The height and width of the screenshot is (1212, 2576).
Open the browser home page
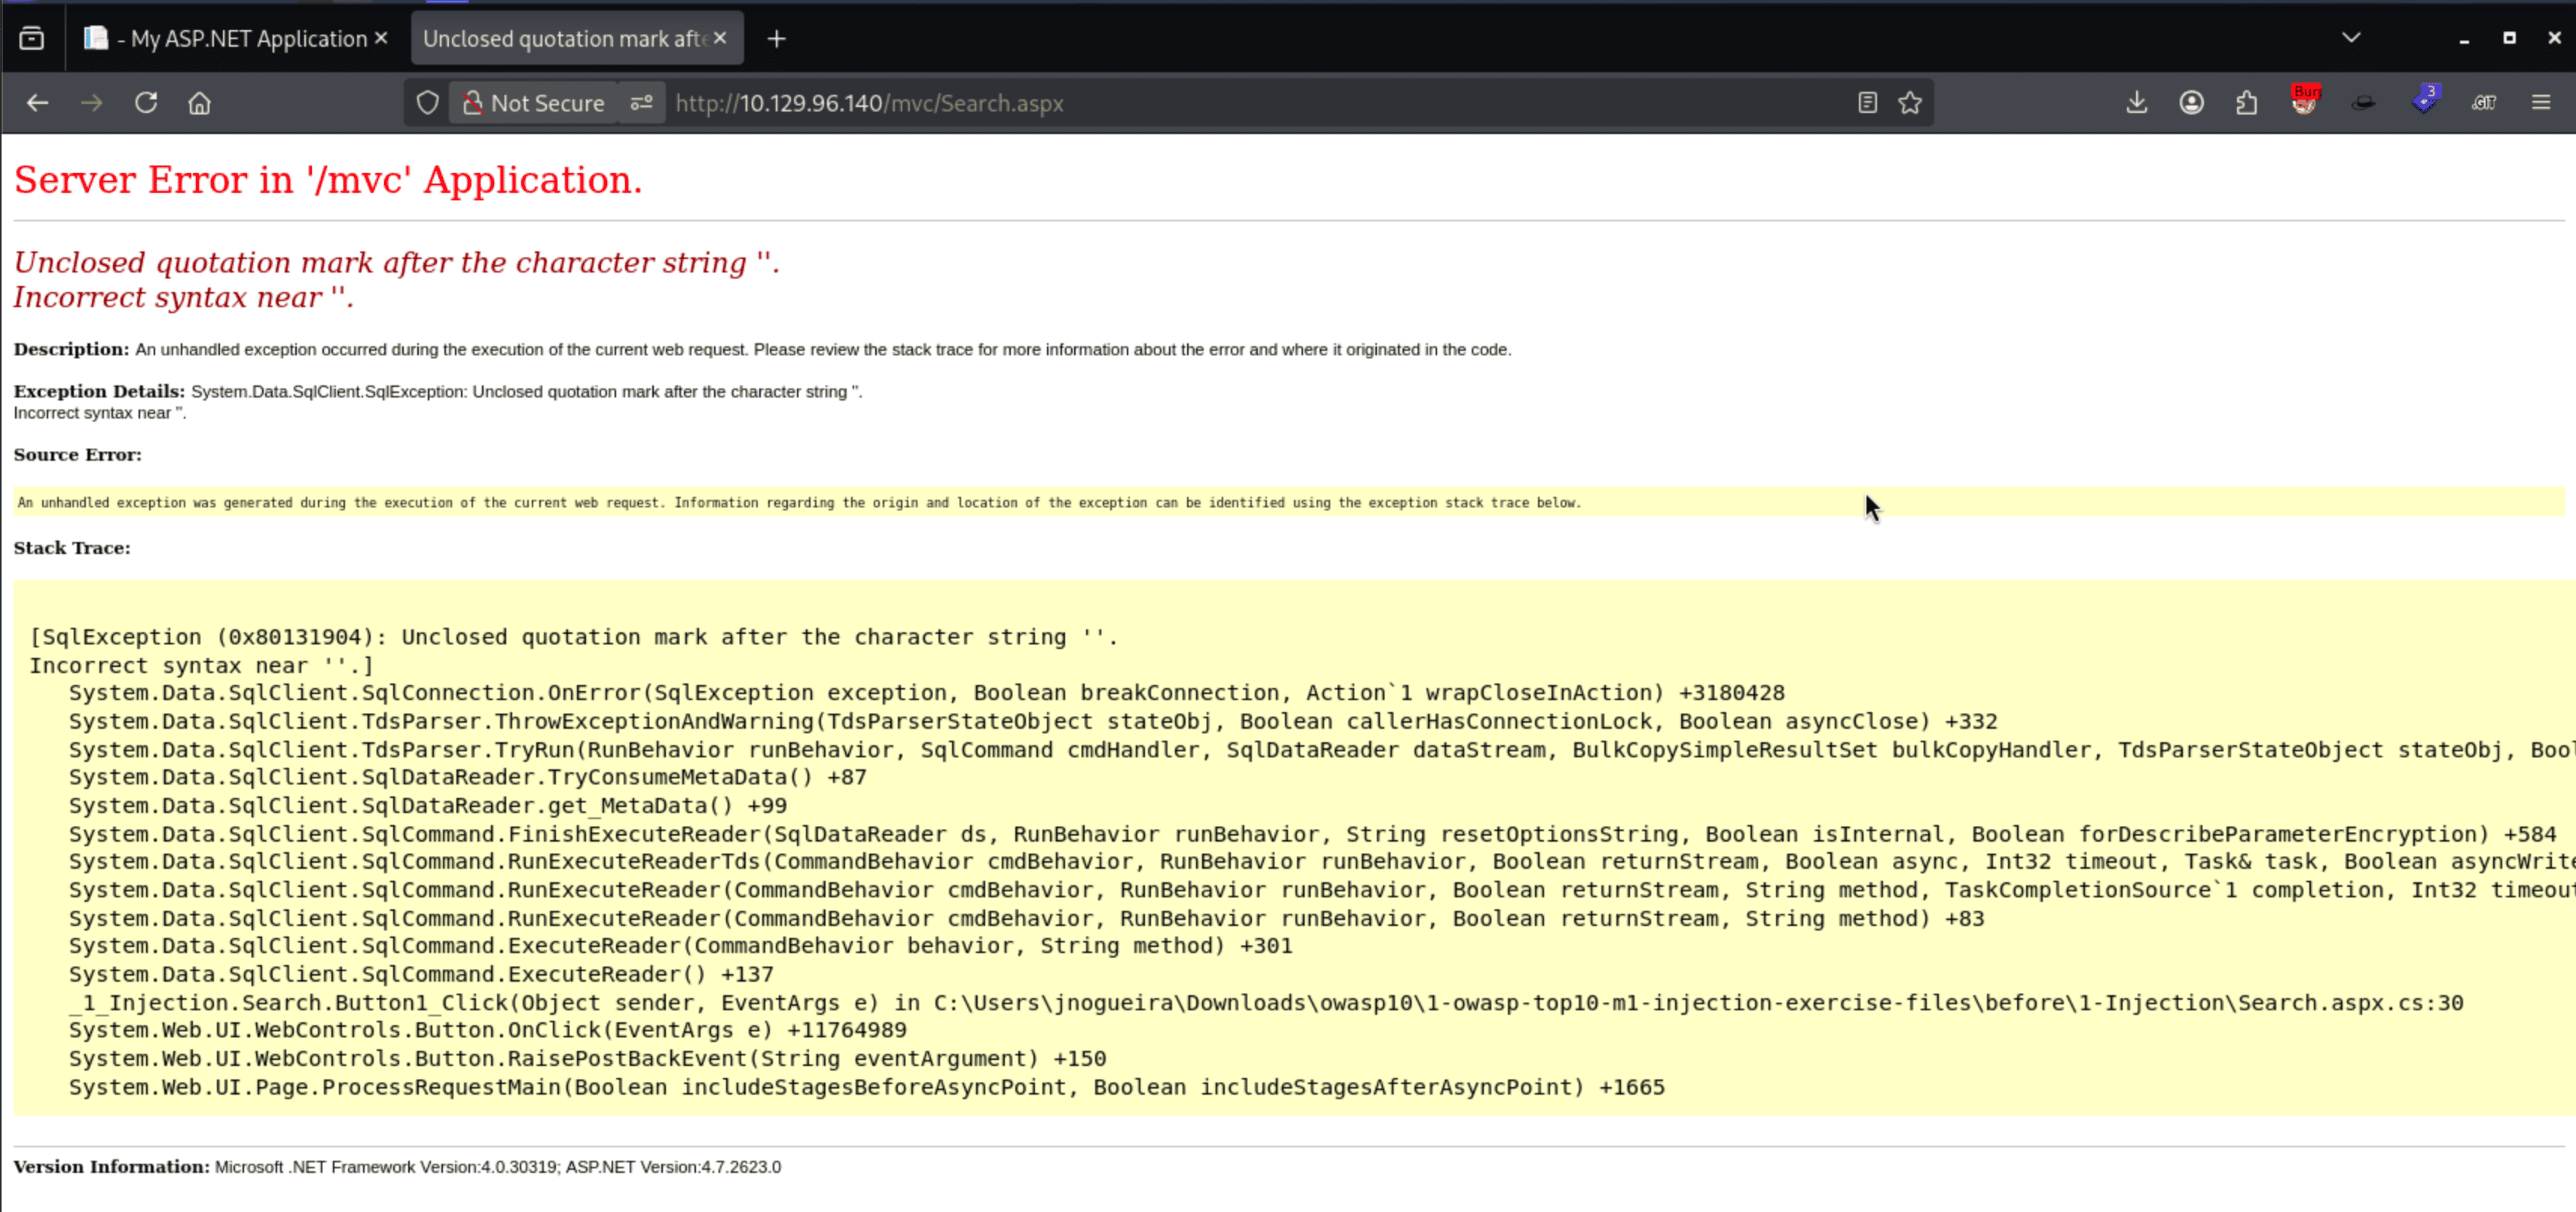(x=200, y=103)
